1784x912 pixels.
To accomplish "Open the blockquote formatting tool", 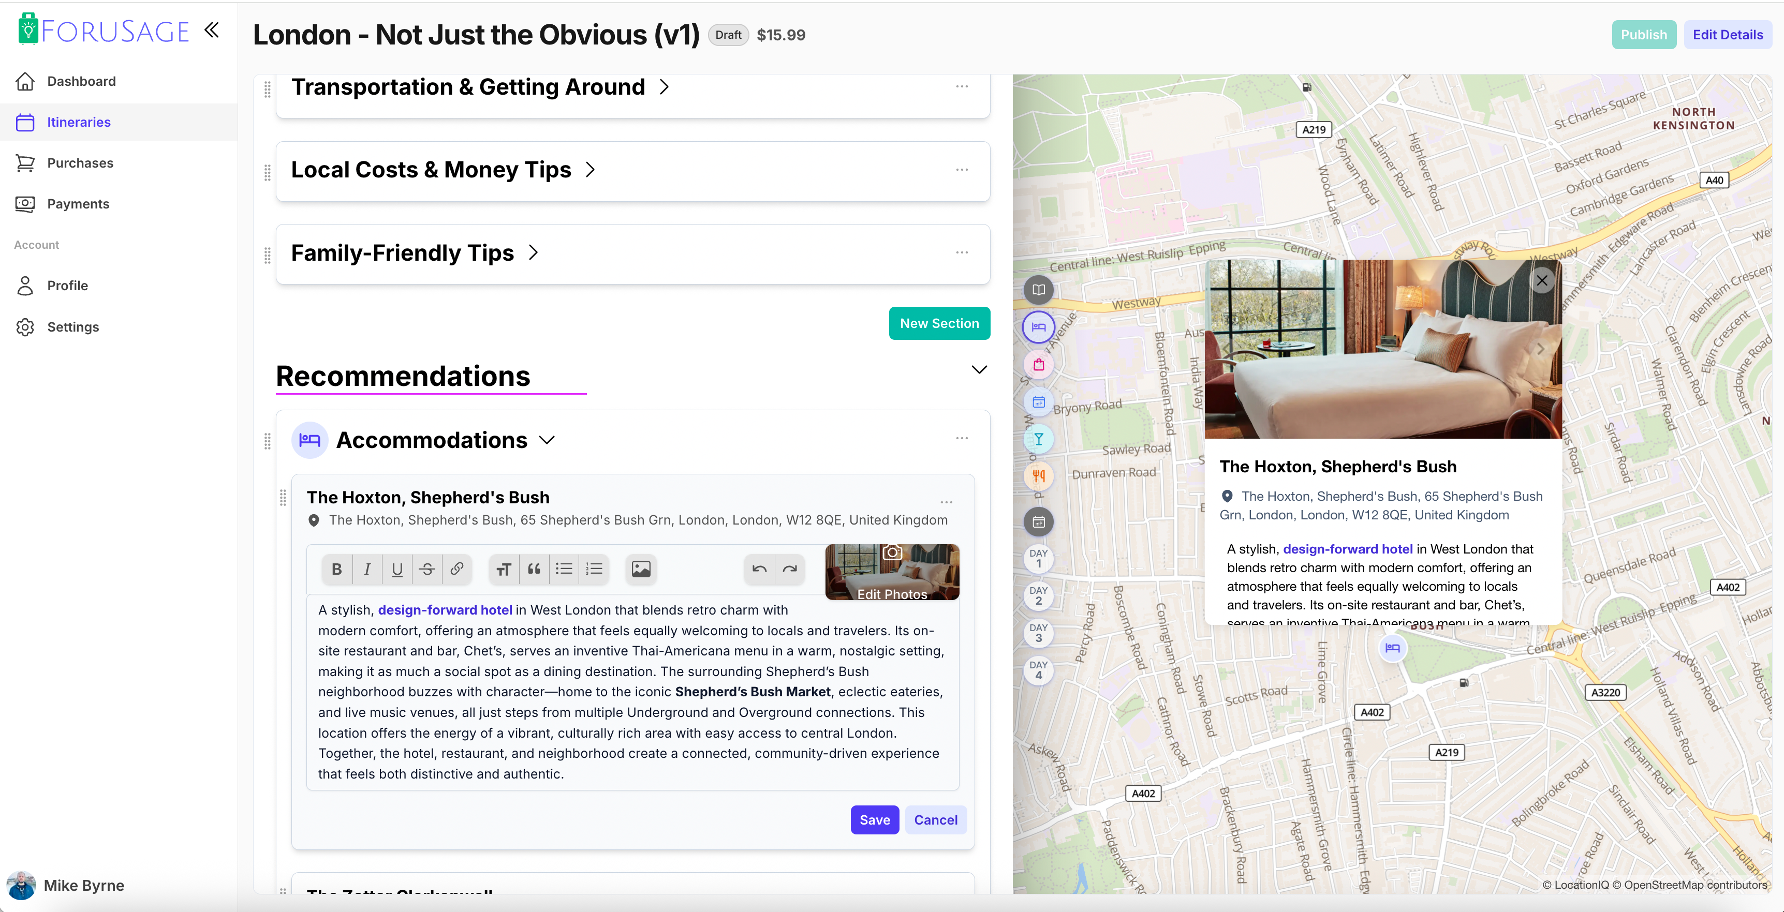I will pos(534,569).
